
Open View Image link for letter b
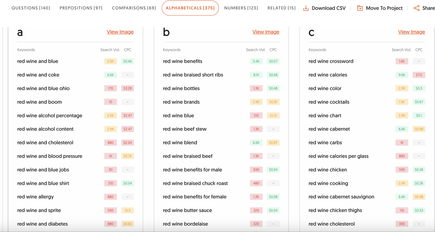(266, 32)
